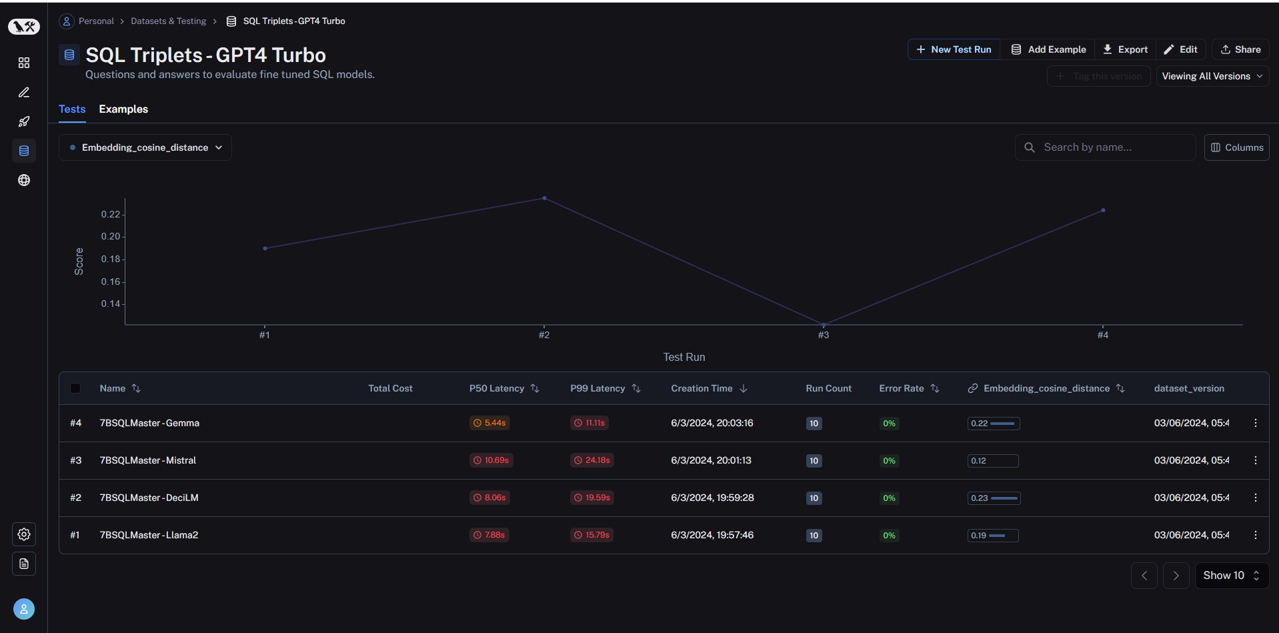Open the Show 10 page size selector
Image resolution: width=1279 pixels, height=633 pixels.
point(1232,576)
